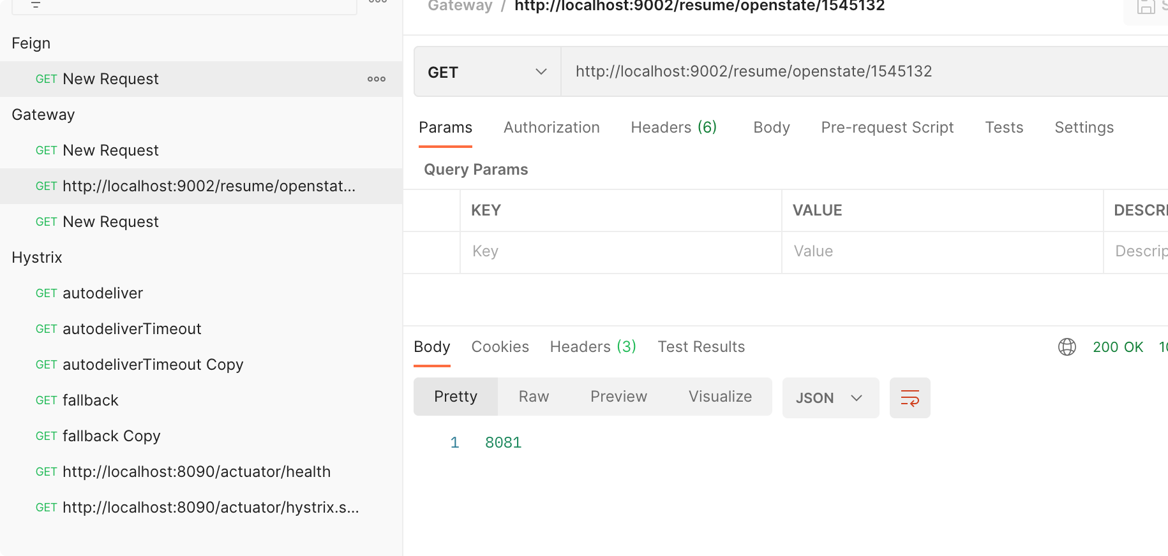Open the response Headers (3) tab
Screen dimensions: 1168x556
coord(593,347)
